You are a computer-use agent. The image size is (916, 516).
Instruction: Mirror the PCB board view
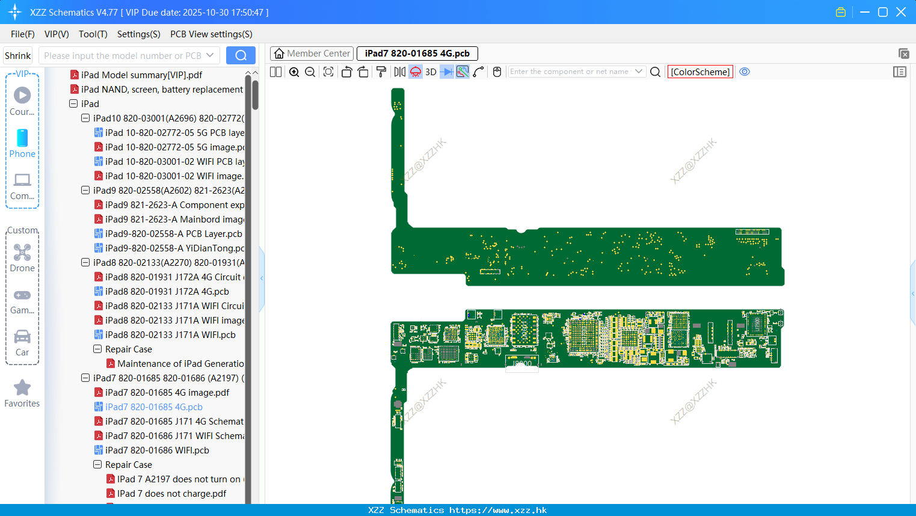pyautogui.click(x=400, y=72)
